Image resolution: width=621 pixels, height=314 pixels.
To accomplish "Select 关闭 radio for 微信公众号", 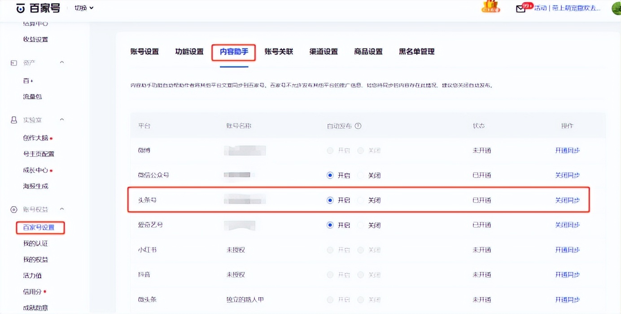I will 361,175.
